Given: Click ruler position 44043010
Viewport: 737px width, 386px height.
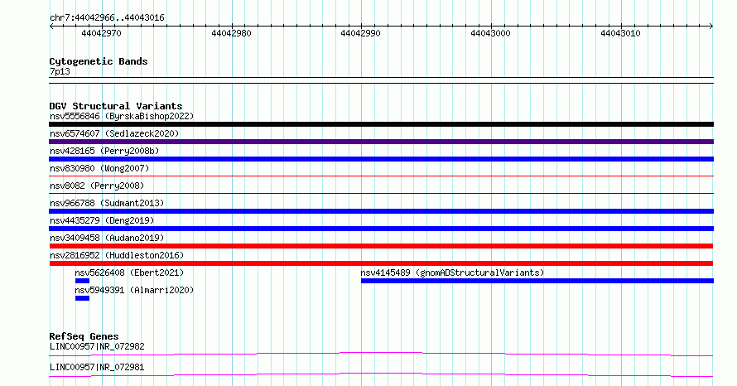Looking at the screenshot, I should tap(620, 33).
